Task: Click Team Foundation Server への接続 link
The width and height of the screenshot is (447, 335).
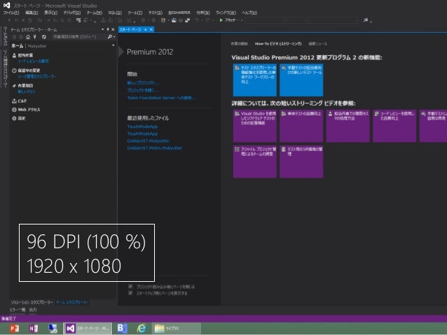Action: tap(160, 97)
